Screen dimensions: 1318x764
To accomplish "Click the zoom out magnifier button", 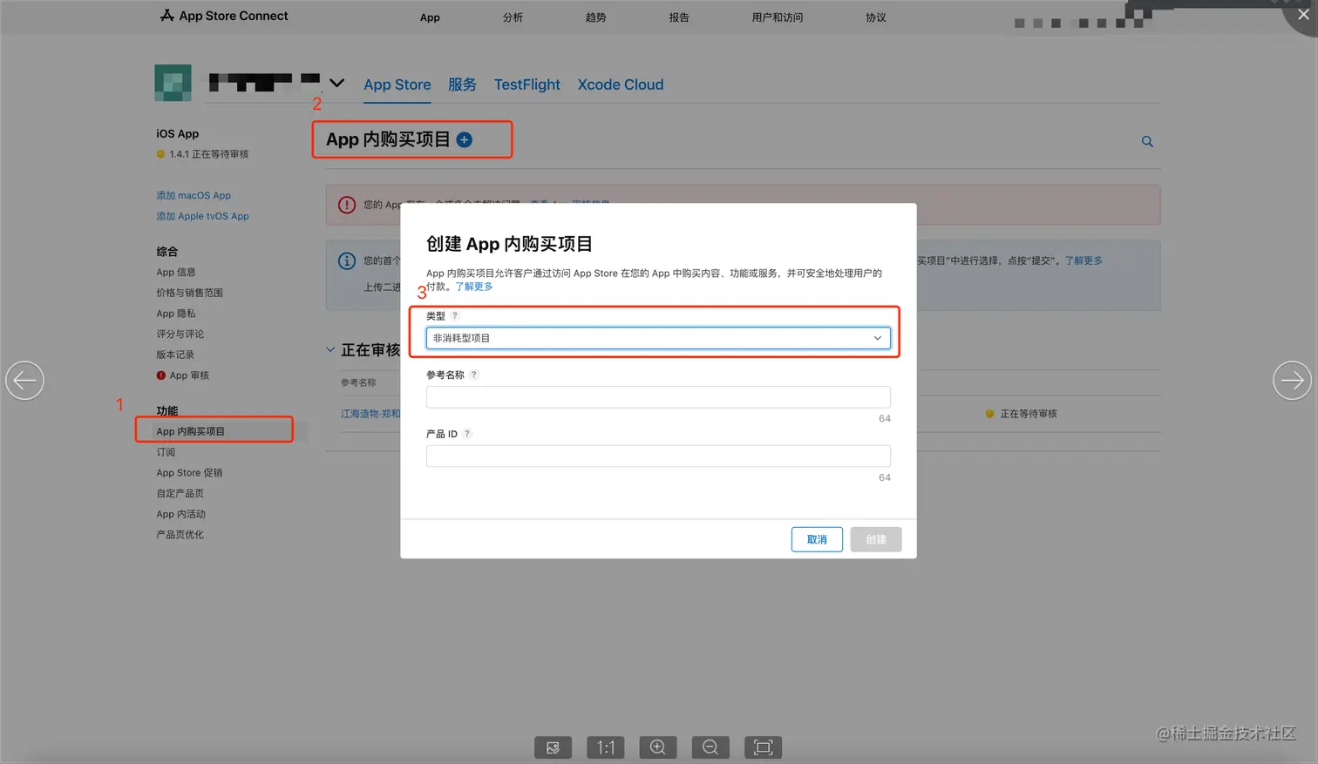I will pyautogui.click(x=710, y=747).
